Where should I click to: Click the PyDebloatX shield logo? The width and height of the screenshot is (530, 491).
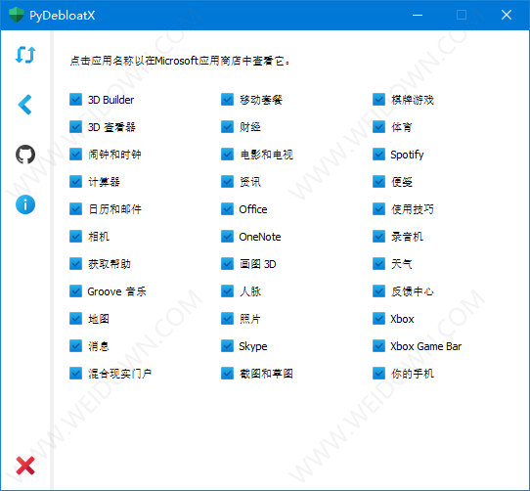17,15
